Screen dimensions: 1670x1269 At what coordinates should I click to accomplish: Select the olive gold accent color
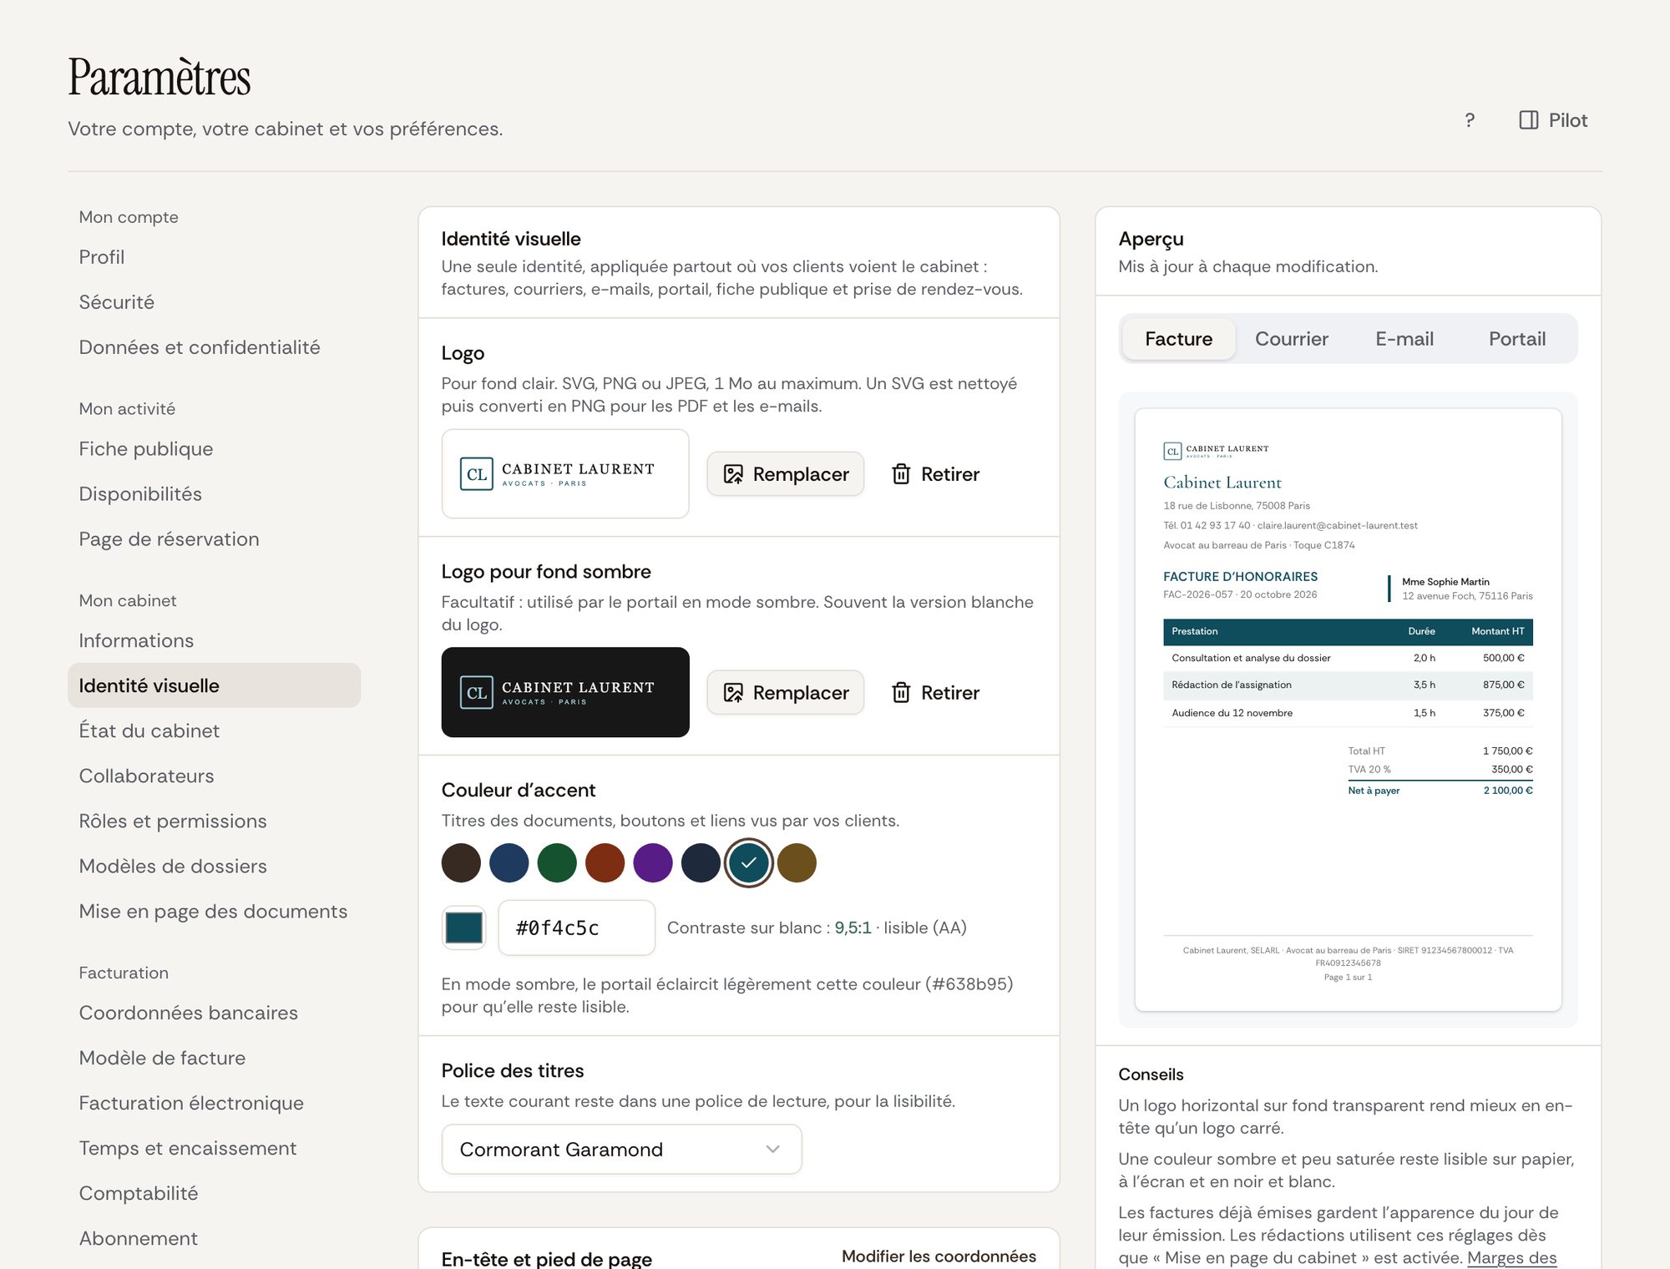(797, 863)
